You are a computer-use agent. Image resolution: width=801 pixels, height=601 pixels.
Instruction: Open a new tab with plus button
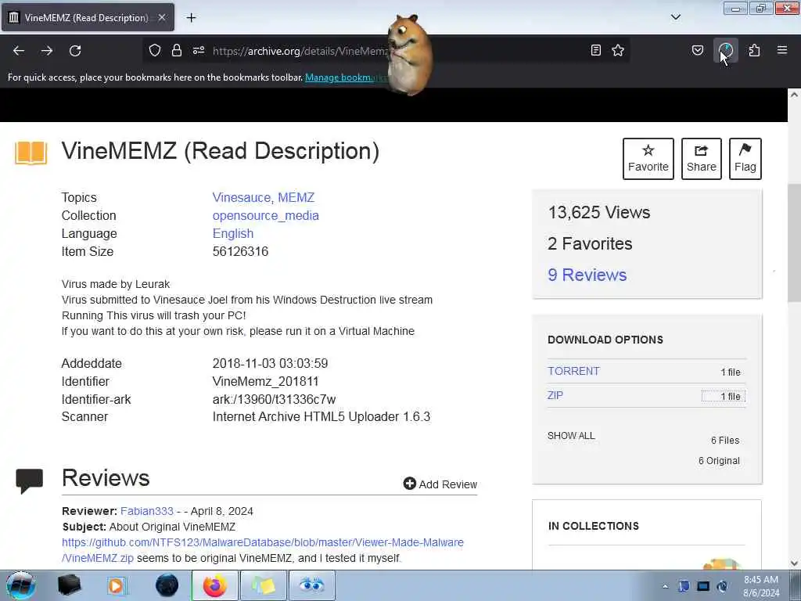coord(191,17)
